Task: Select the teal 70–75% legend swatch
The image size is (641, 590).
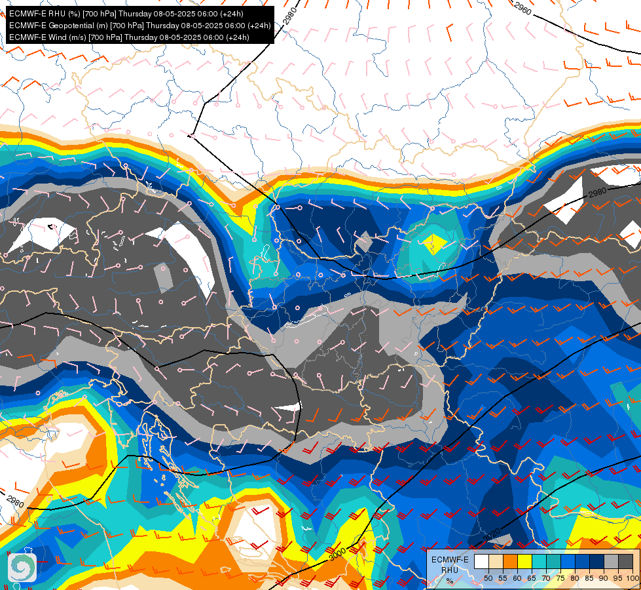Action: coord(553,561)
